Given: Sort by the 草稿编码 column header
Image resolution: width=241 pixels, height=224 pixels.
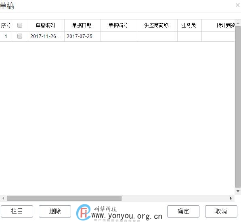Looking at the screenshot, I should (x=46, y=25).
